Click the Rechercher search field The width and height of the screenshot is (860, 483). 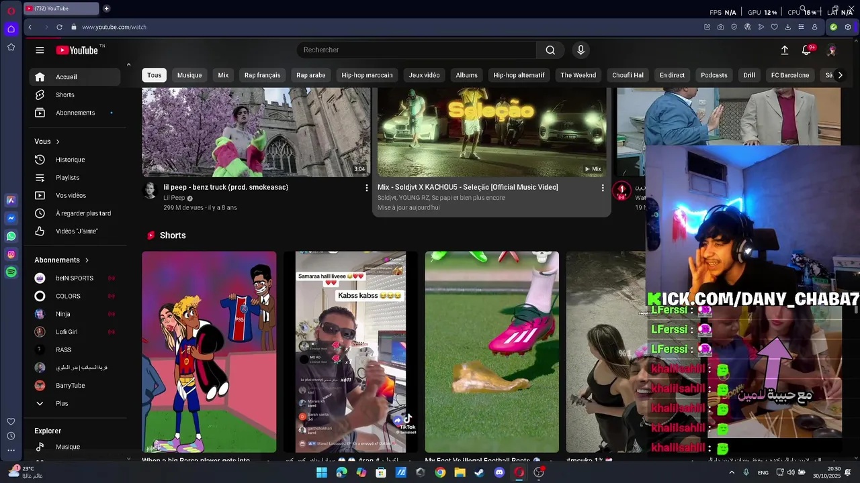click(x=417, y=50)
